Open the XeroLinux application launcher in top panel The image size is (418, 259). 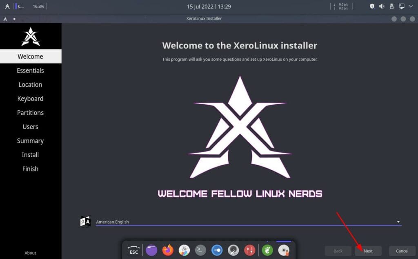click(7, 7)
